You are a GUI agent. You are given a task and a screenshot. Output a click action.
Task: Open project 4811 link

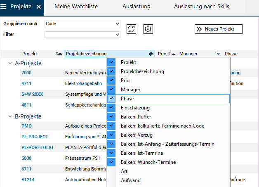[x=26, y=105]
